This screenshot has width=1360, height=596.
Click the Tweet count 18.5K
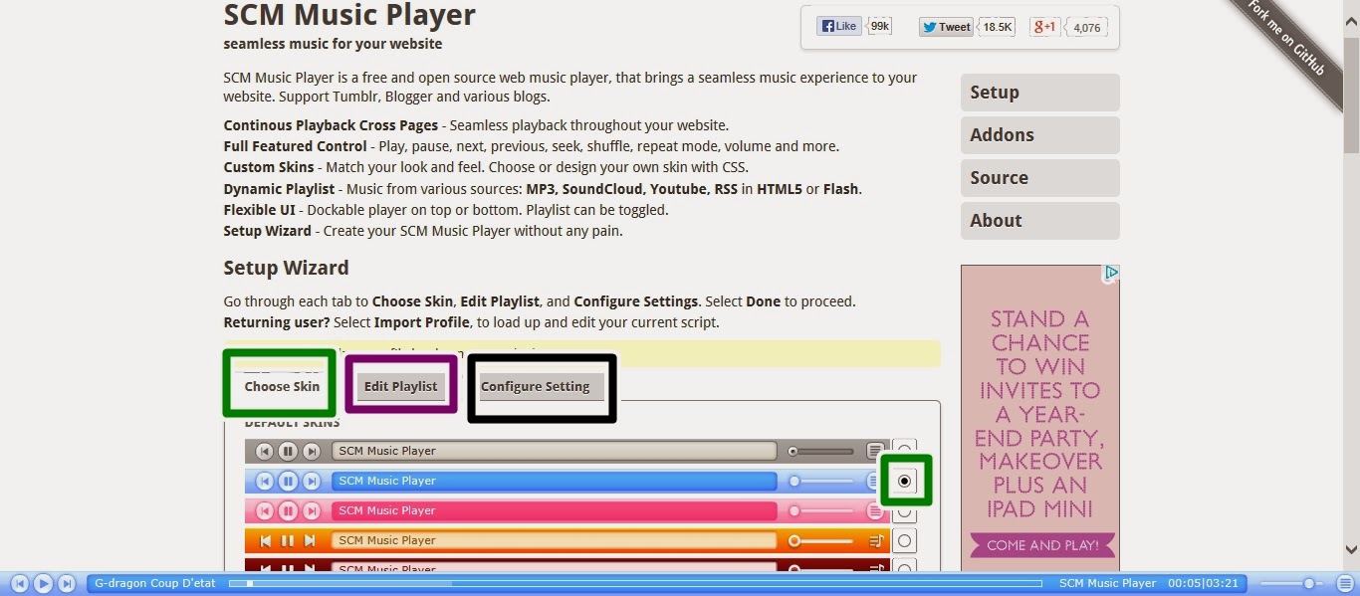997,27
